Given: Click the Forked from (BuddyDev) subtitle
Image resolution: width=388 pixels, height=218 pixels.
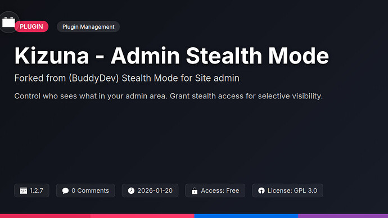Looking at the screenshot, I should tap(127, 78).
